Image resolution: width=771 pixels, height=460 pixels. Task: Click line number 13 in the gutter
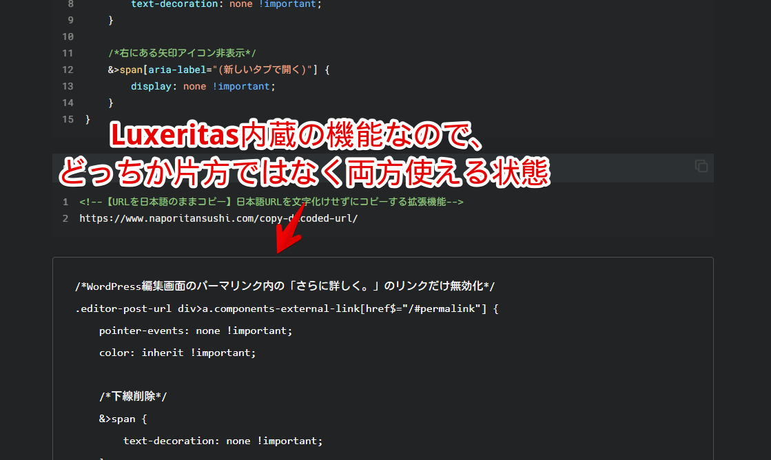68,87
